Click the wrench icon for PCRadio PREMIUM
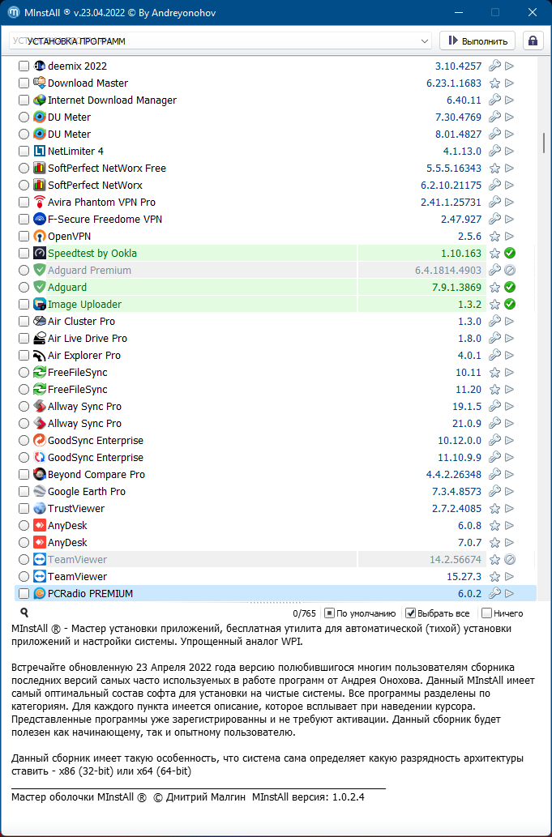Image resolution: width=552 pixels, height=837 pixels. 495,594
